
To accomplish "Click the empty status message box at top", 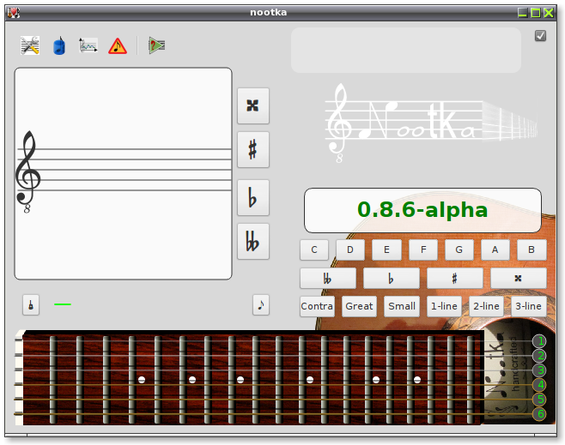I will coord(406,51).
